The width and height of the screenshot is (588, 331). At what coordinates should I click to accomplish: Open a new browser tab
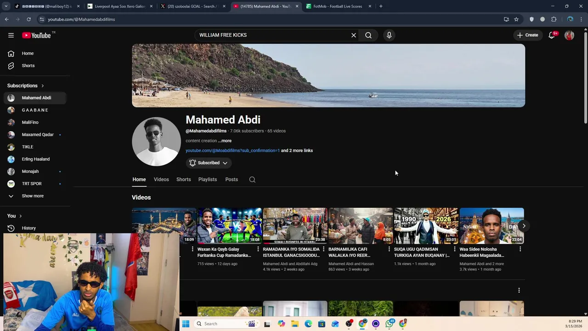point(381,6)
